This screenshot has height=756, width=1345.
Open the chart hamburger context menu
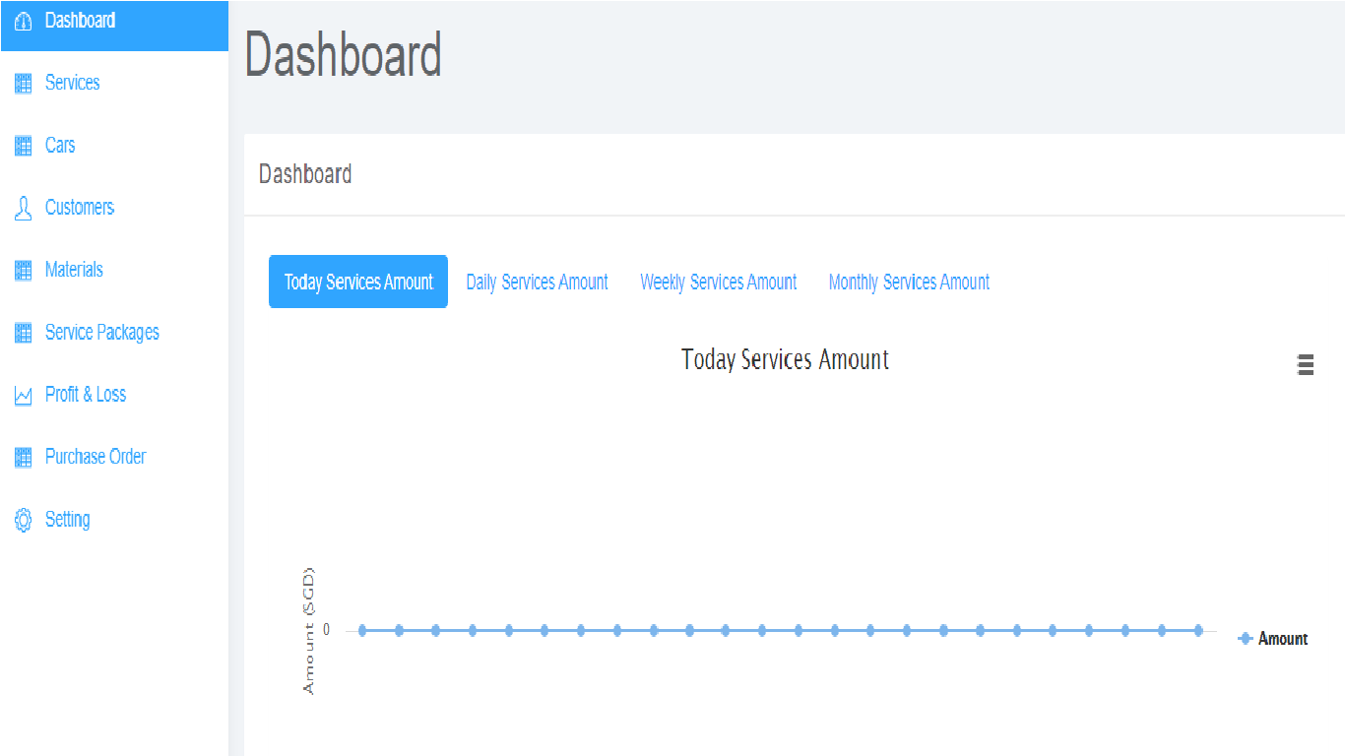point(1306,365)
